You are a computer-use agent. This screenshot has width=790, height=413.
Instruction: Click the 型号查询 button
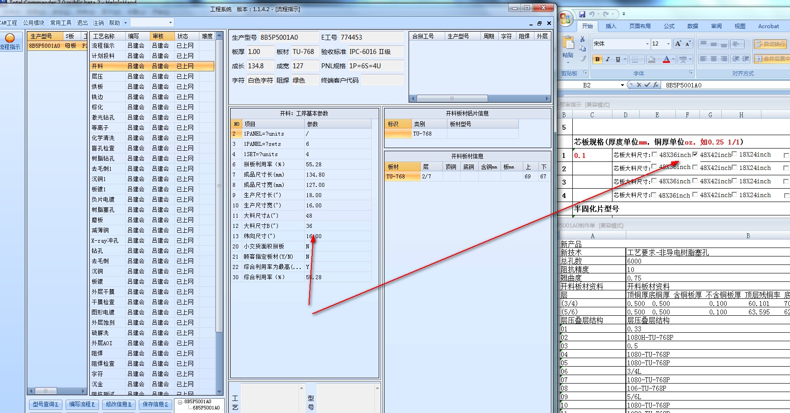45,404
